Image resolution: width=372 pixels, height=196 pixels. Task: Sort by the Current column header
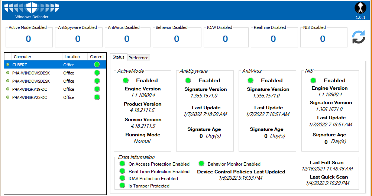click(x=97, y=57)
